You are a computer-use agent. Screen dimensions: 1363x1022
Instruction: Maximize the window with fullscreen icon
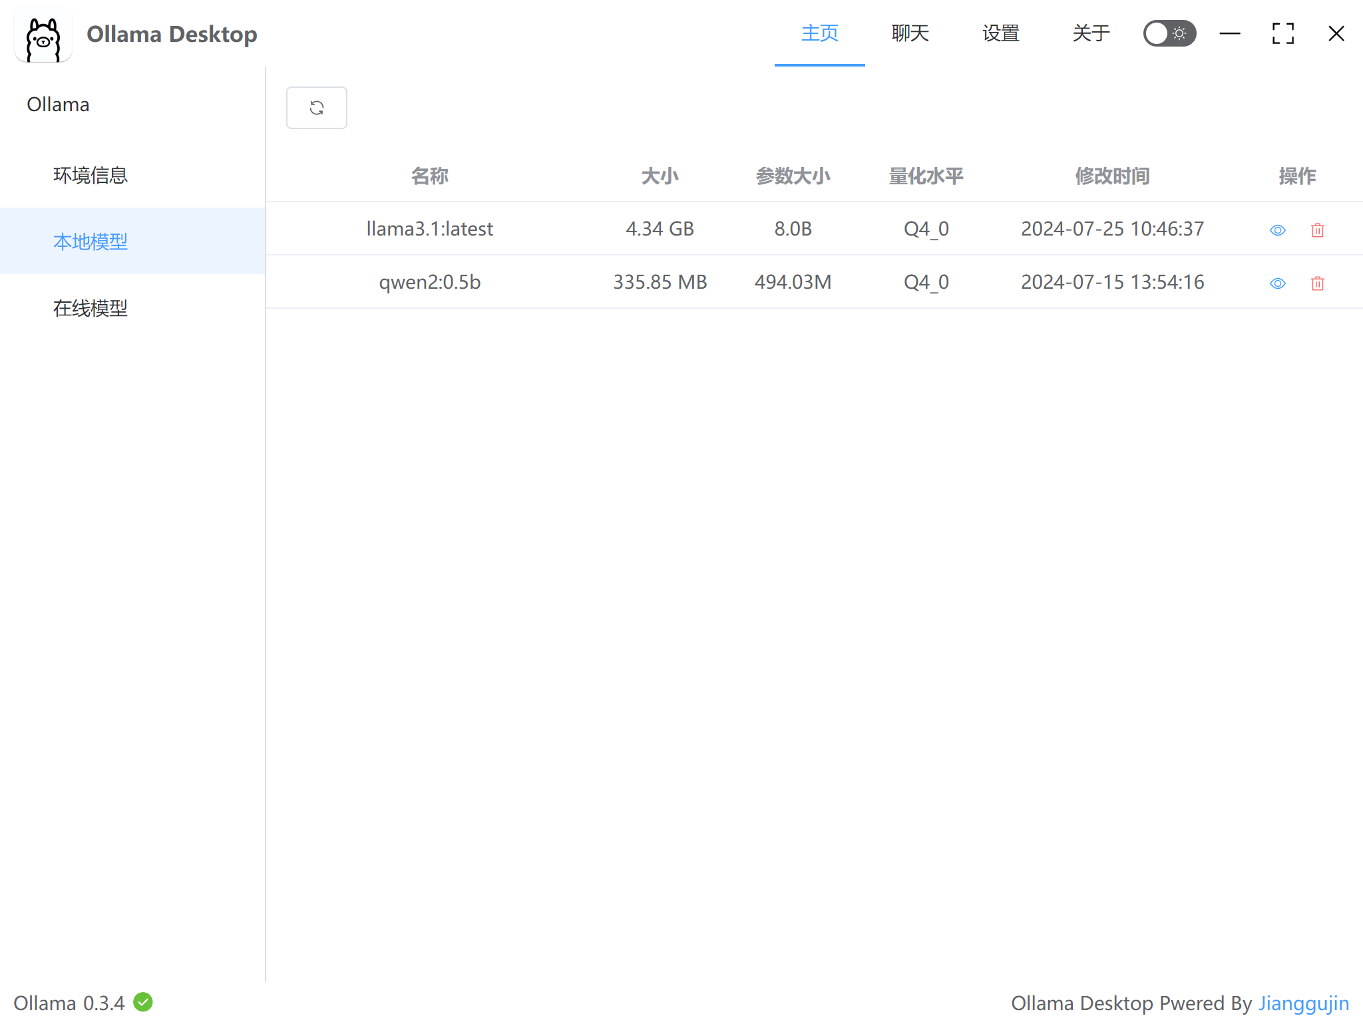(x=1282, y=33)
